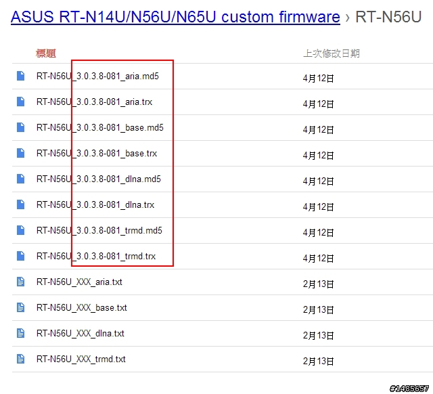Image resolution: width=433 pixels, height=394 pixels.
Task: Open RT-N56U_XXX_base.txt text file
Action: coord(82,308)
